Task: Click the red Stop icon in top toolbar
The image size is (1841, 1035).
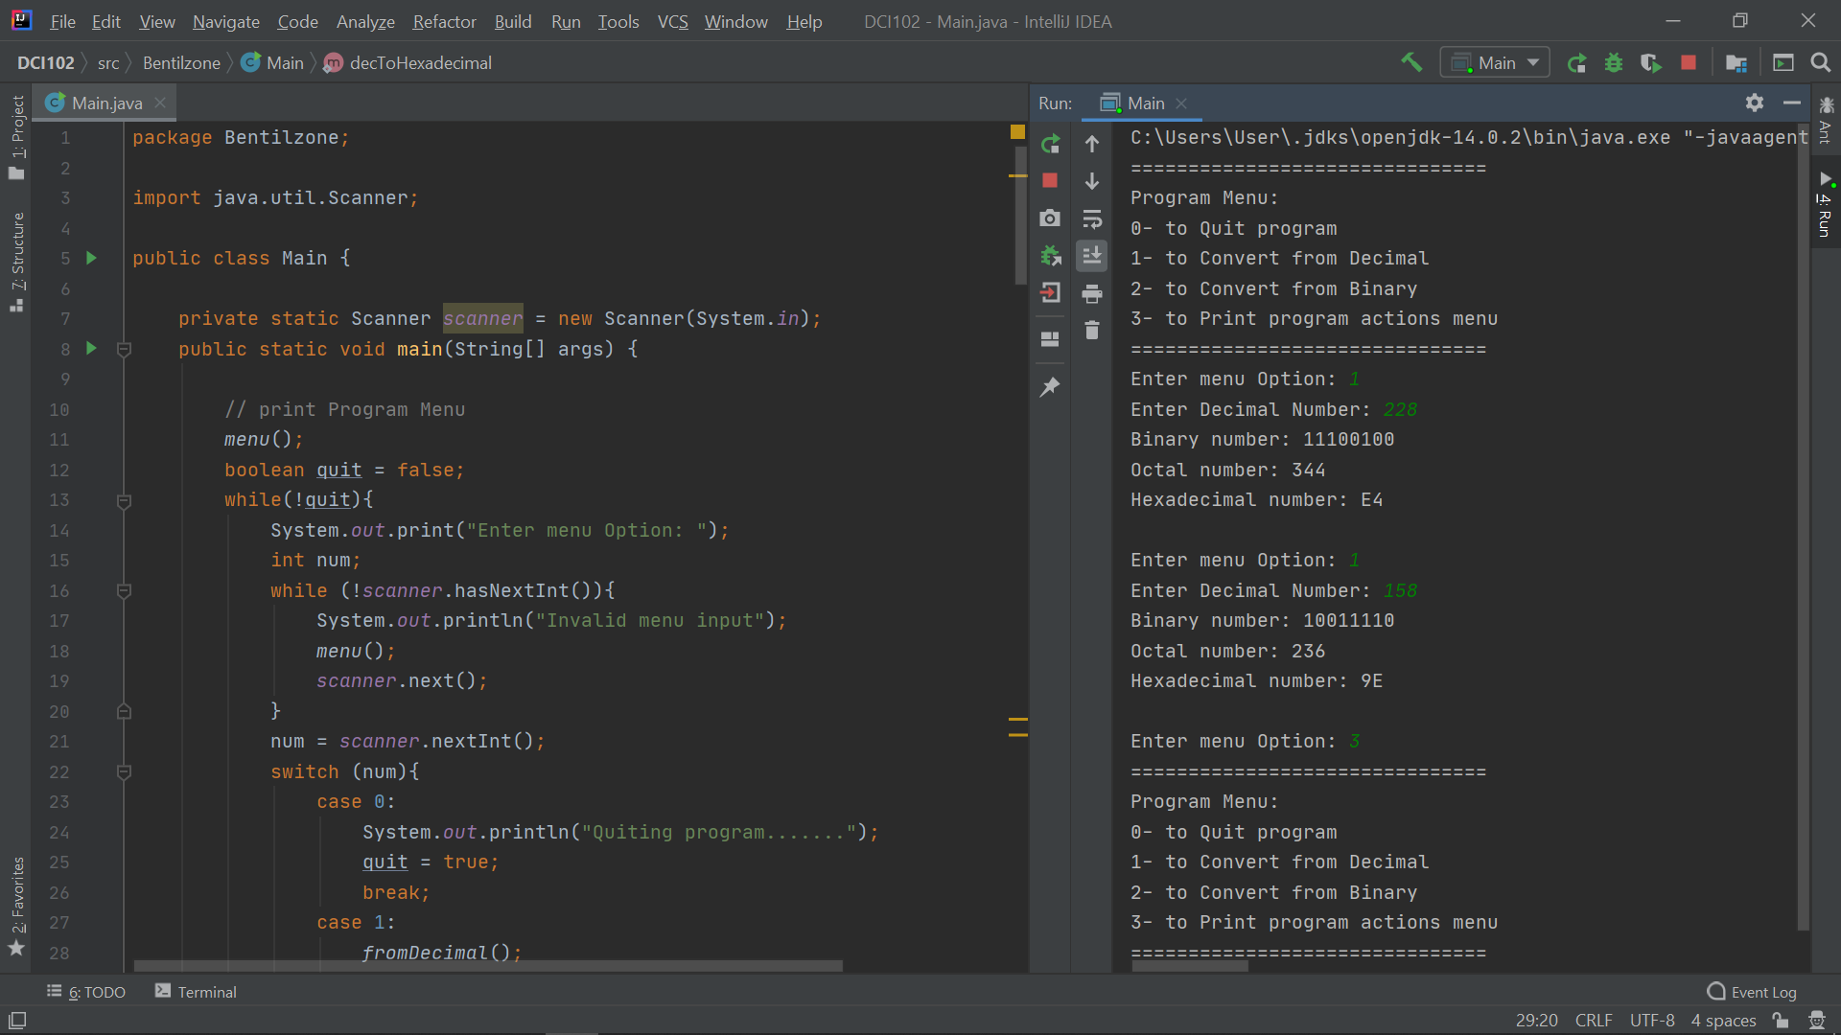Action: [1689, 62]
